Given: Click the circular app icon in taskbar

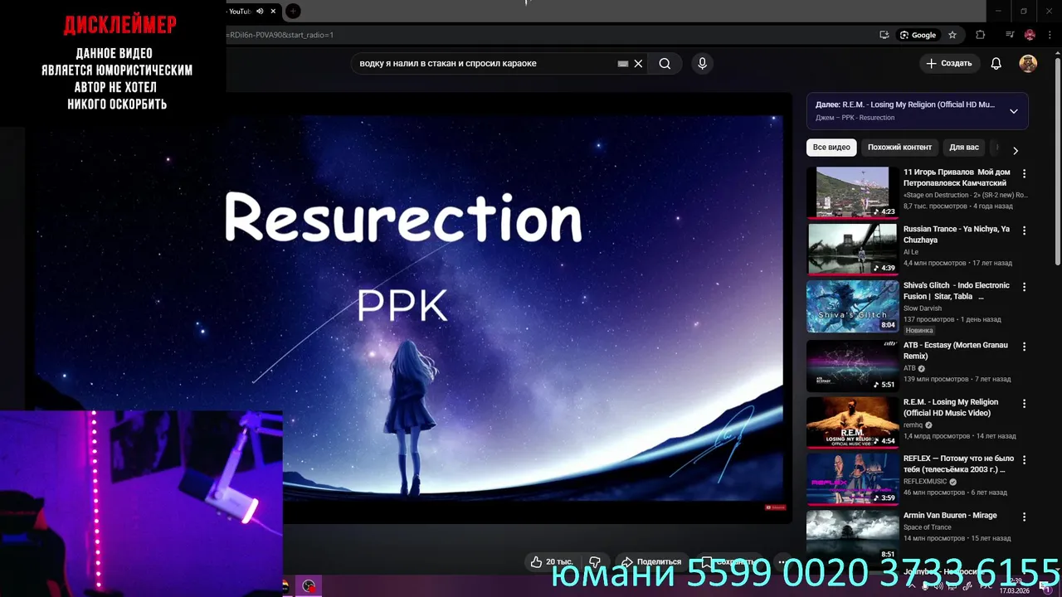Looking at the screenshot, I should coord(309,586).
